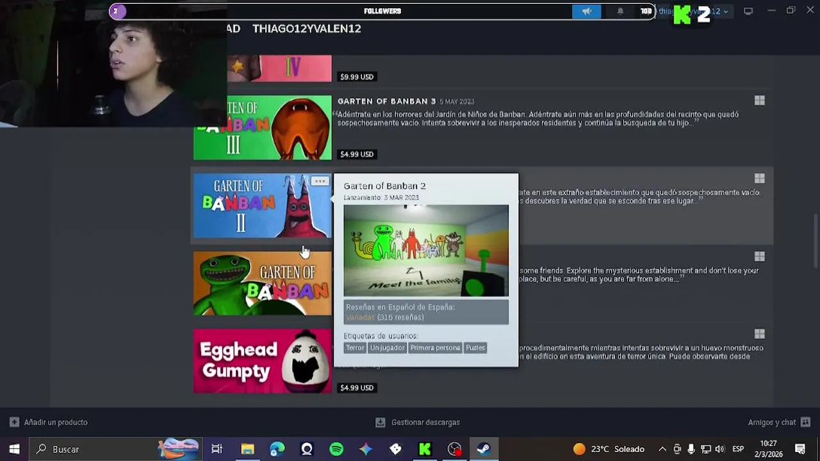Open the first Garten of Banban thumbnail
Screen dimensions: 820x461
click(x=263, y=283)
